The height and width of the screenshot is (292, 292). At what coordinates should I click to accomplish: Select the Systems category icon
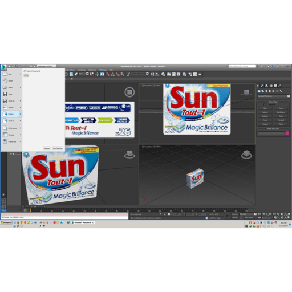(281, 91)
